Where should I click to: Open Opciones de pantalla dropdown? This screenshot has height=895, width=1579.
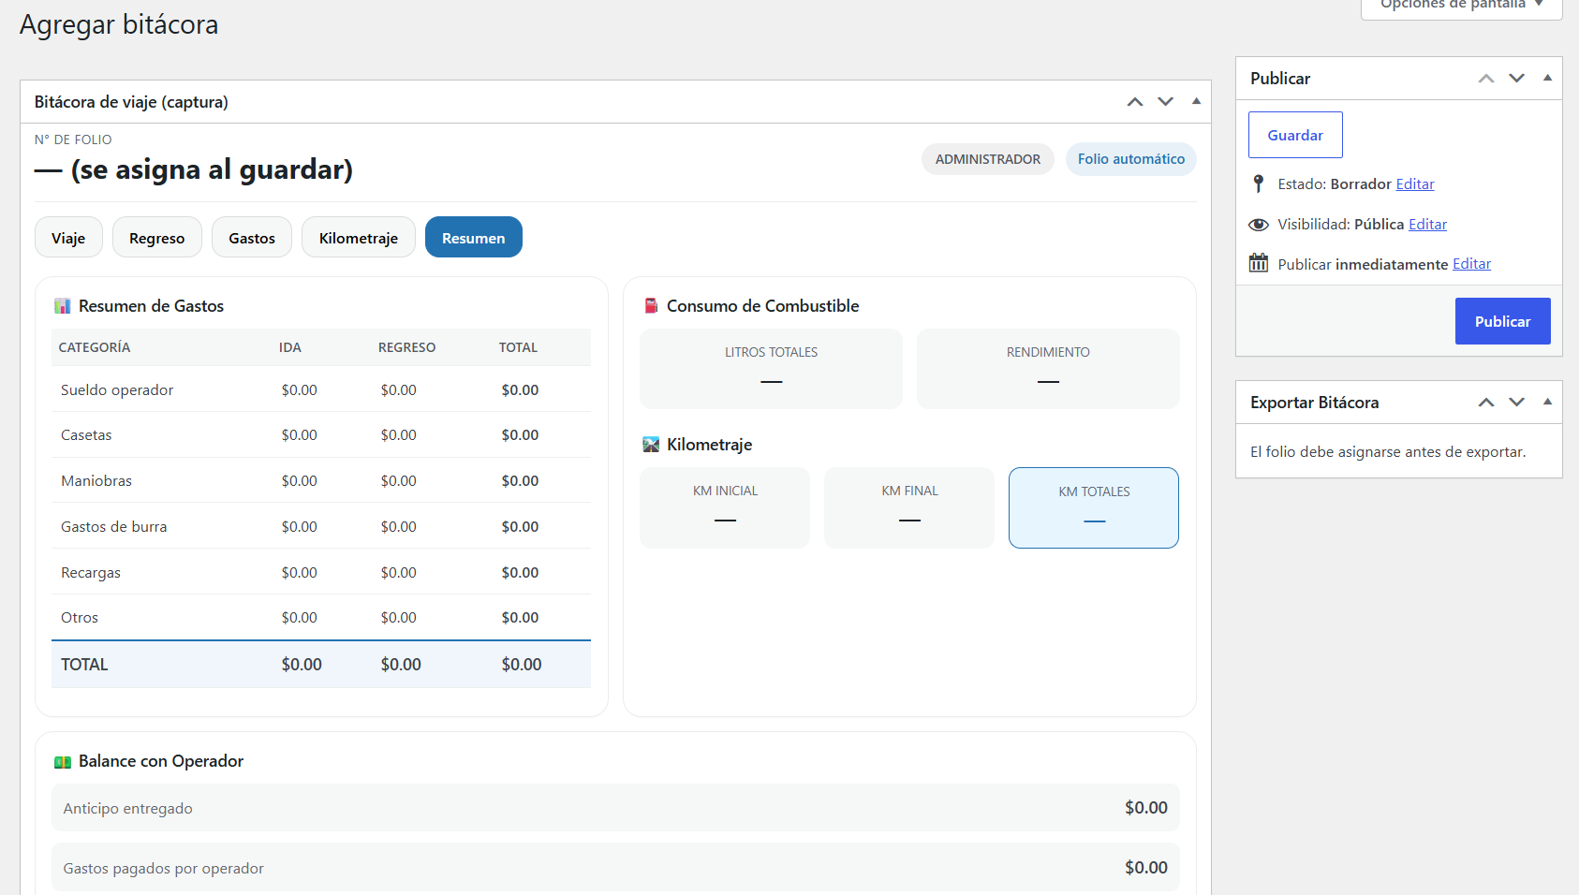pyautogui.click(x=1461, y=5)
